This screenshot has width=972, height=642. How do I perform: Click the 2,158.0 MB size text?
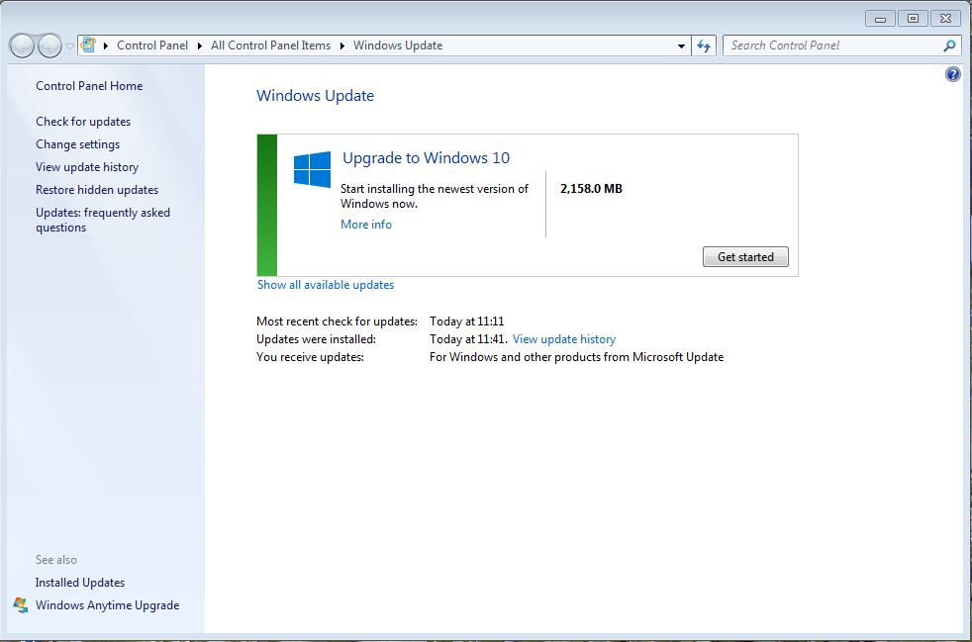coord(591,189)
